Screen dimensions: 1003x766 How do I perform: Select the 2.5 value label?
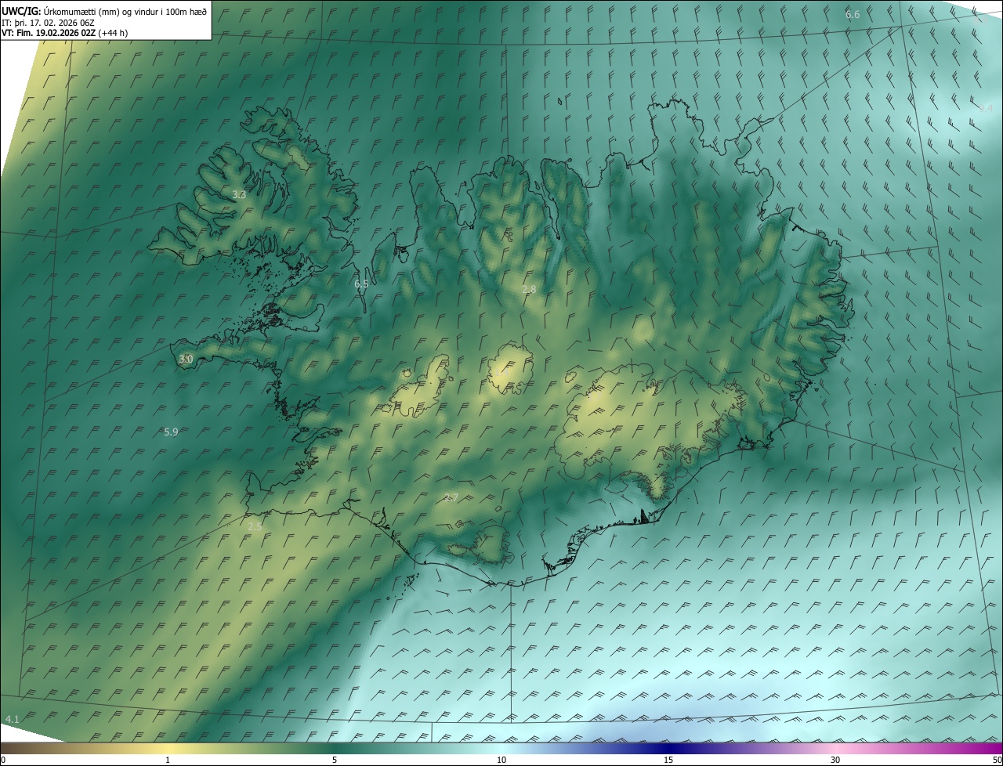pos(255,527)
